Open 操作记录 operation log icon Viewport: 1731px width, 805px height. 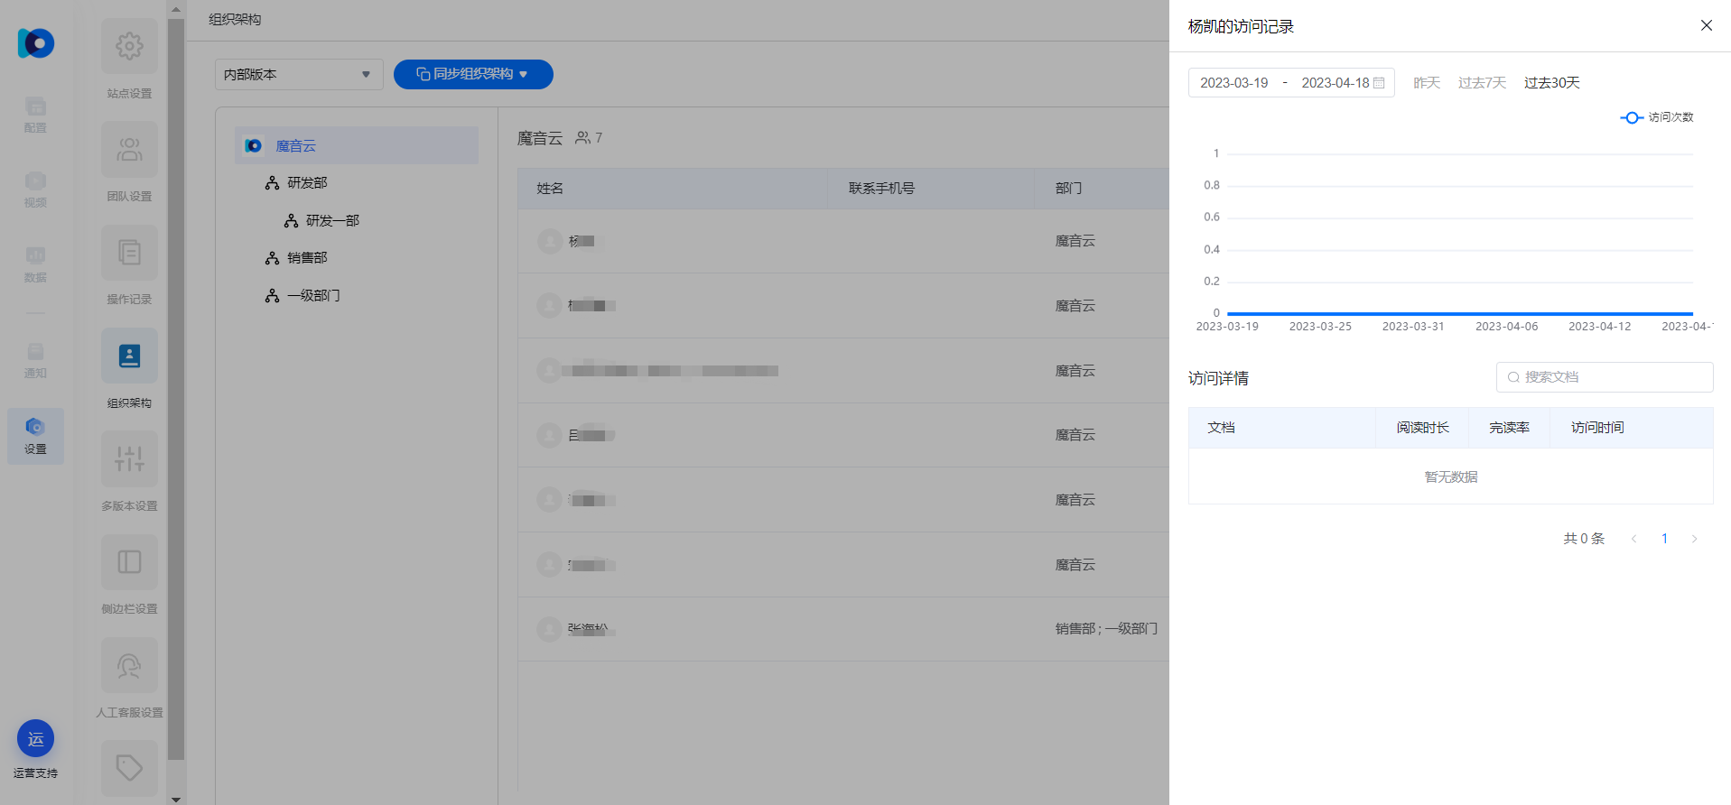pos(129,252)
